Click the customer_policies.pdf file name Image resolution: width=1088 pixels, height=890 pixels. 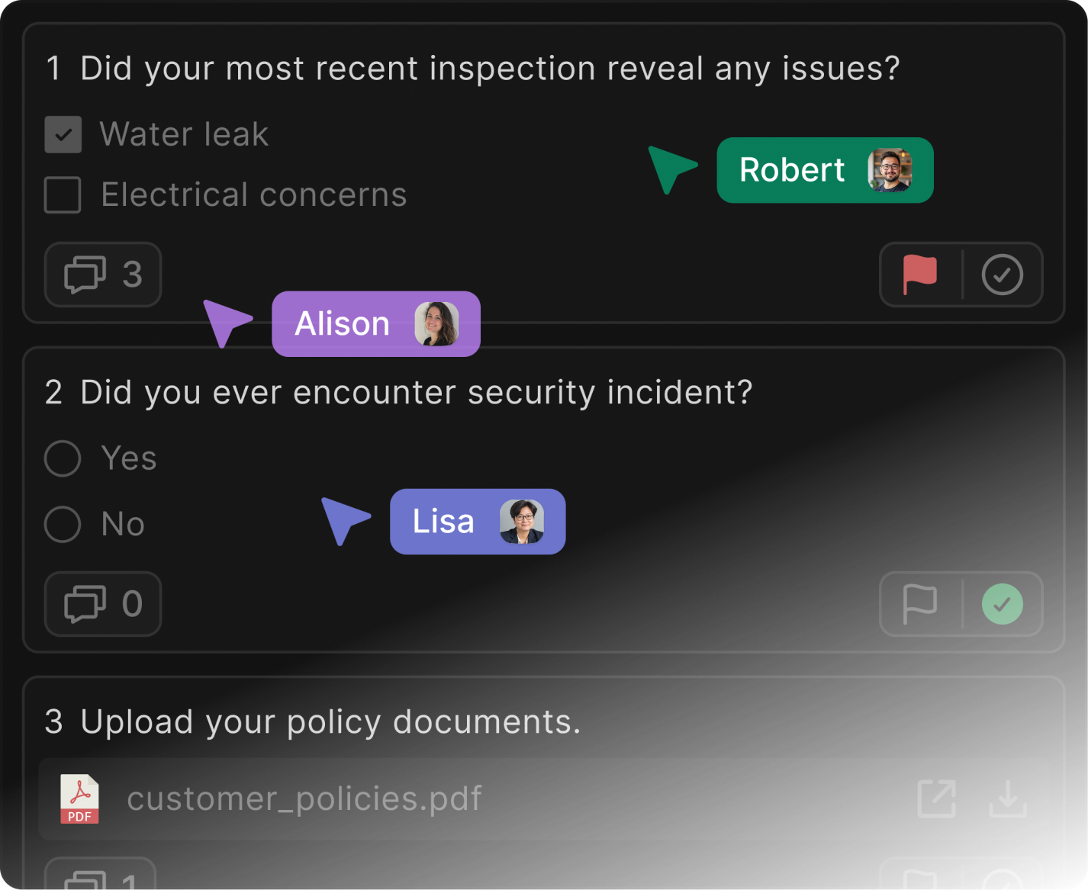(304, 799)
